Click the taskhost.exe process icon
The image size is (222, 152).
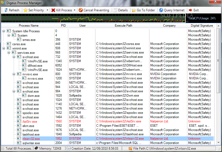[19, 134]
